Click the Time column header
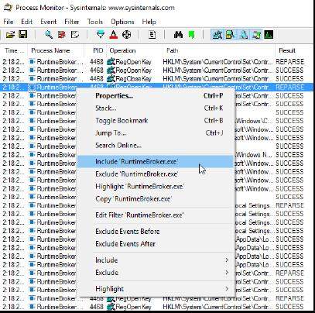The height and width of the screenshot is (313, 315). pos(14,50)
